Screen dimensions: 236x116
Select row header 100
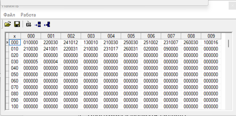pos(15,106)
